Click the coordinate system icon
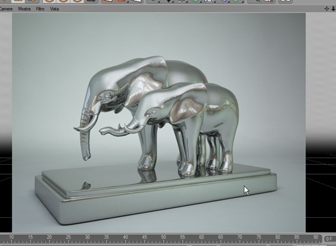336x246 pixels. (x=91, y=1)
